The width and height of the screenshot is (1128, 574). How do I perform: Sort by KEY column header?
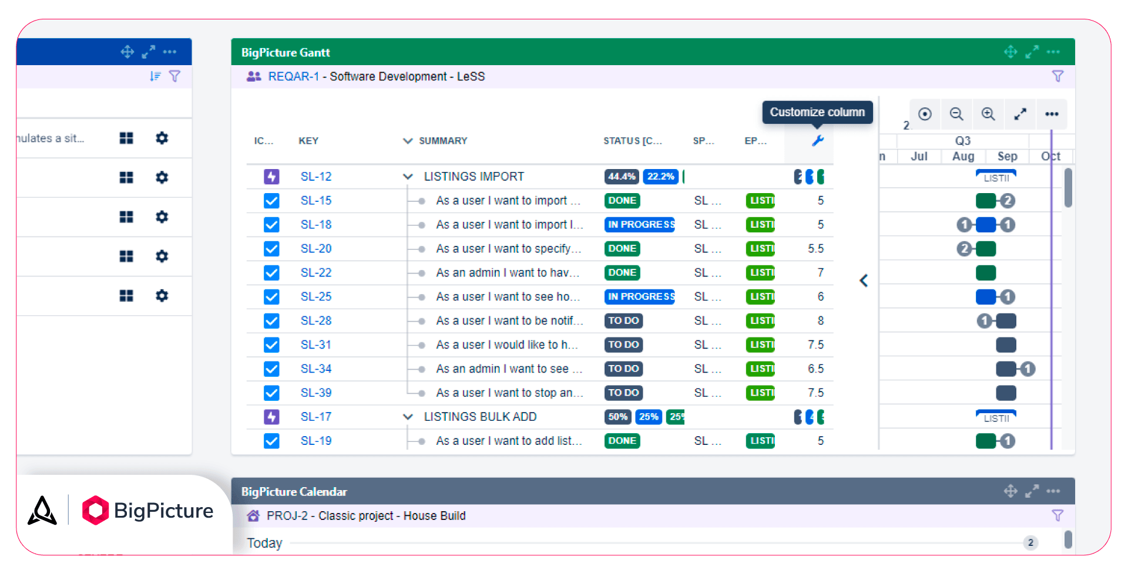[x=308, y=141]
